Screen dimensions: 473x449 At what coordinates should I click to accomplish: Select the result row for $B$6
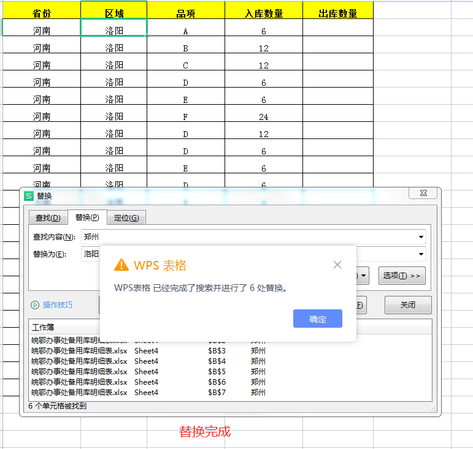tap(231, 382)
